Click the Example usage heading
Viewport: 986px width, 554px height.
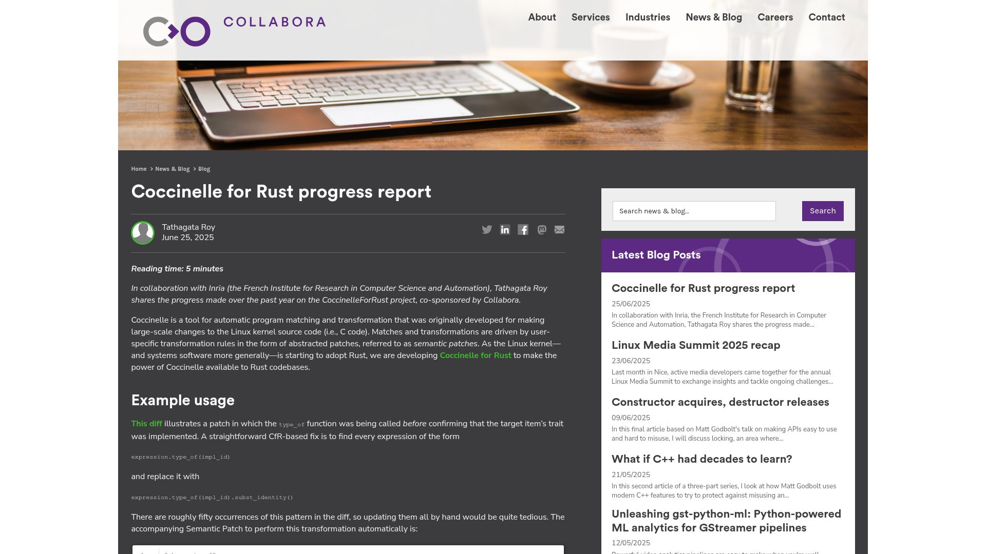(x=183, y=400)
